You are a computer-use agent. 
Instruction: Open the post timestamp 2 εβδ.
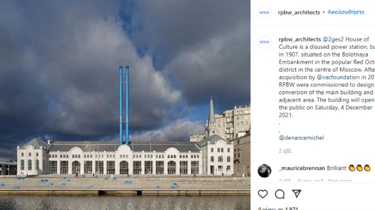285,151
